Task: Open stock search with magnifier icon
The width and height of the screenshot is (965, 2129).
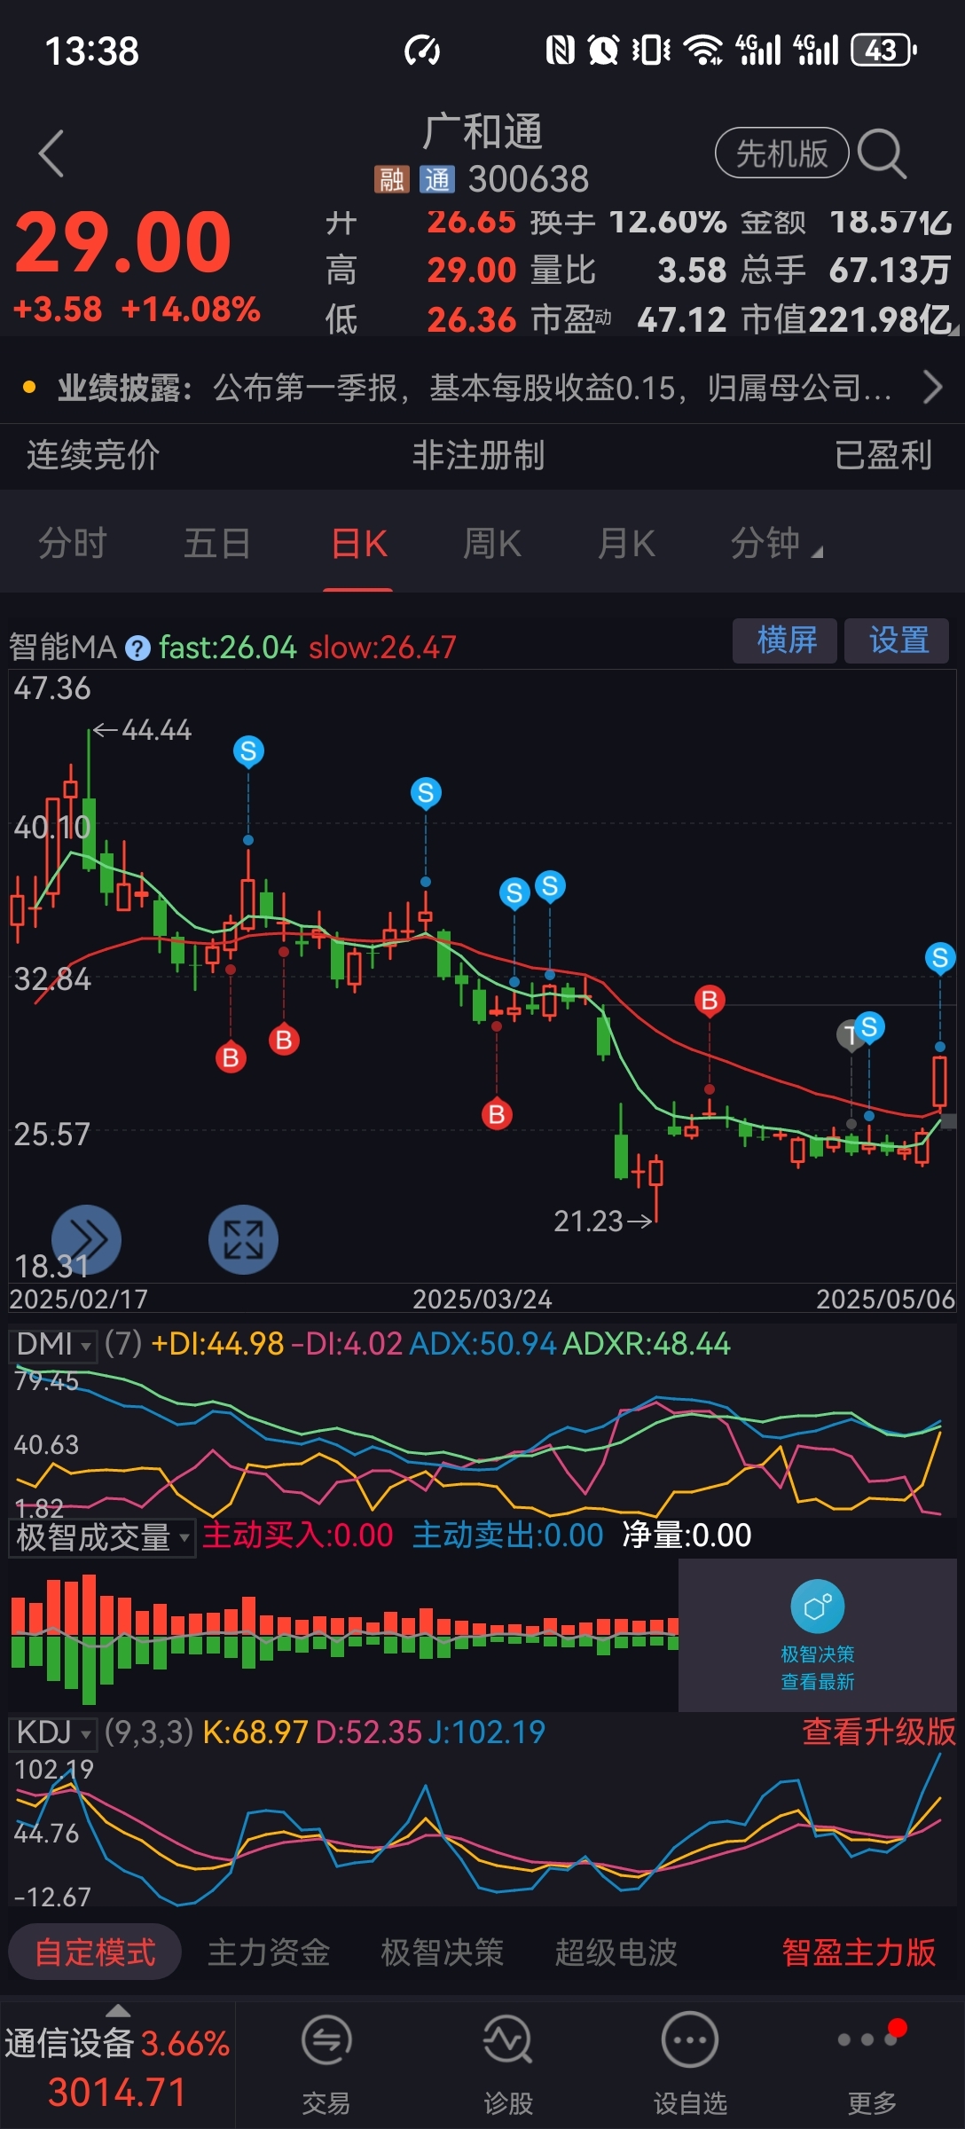Action: pos(882,153)
